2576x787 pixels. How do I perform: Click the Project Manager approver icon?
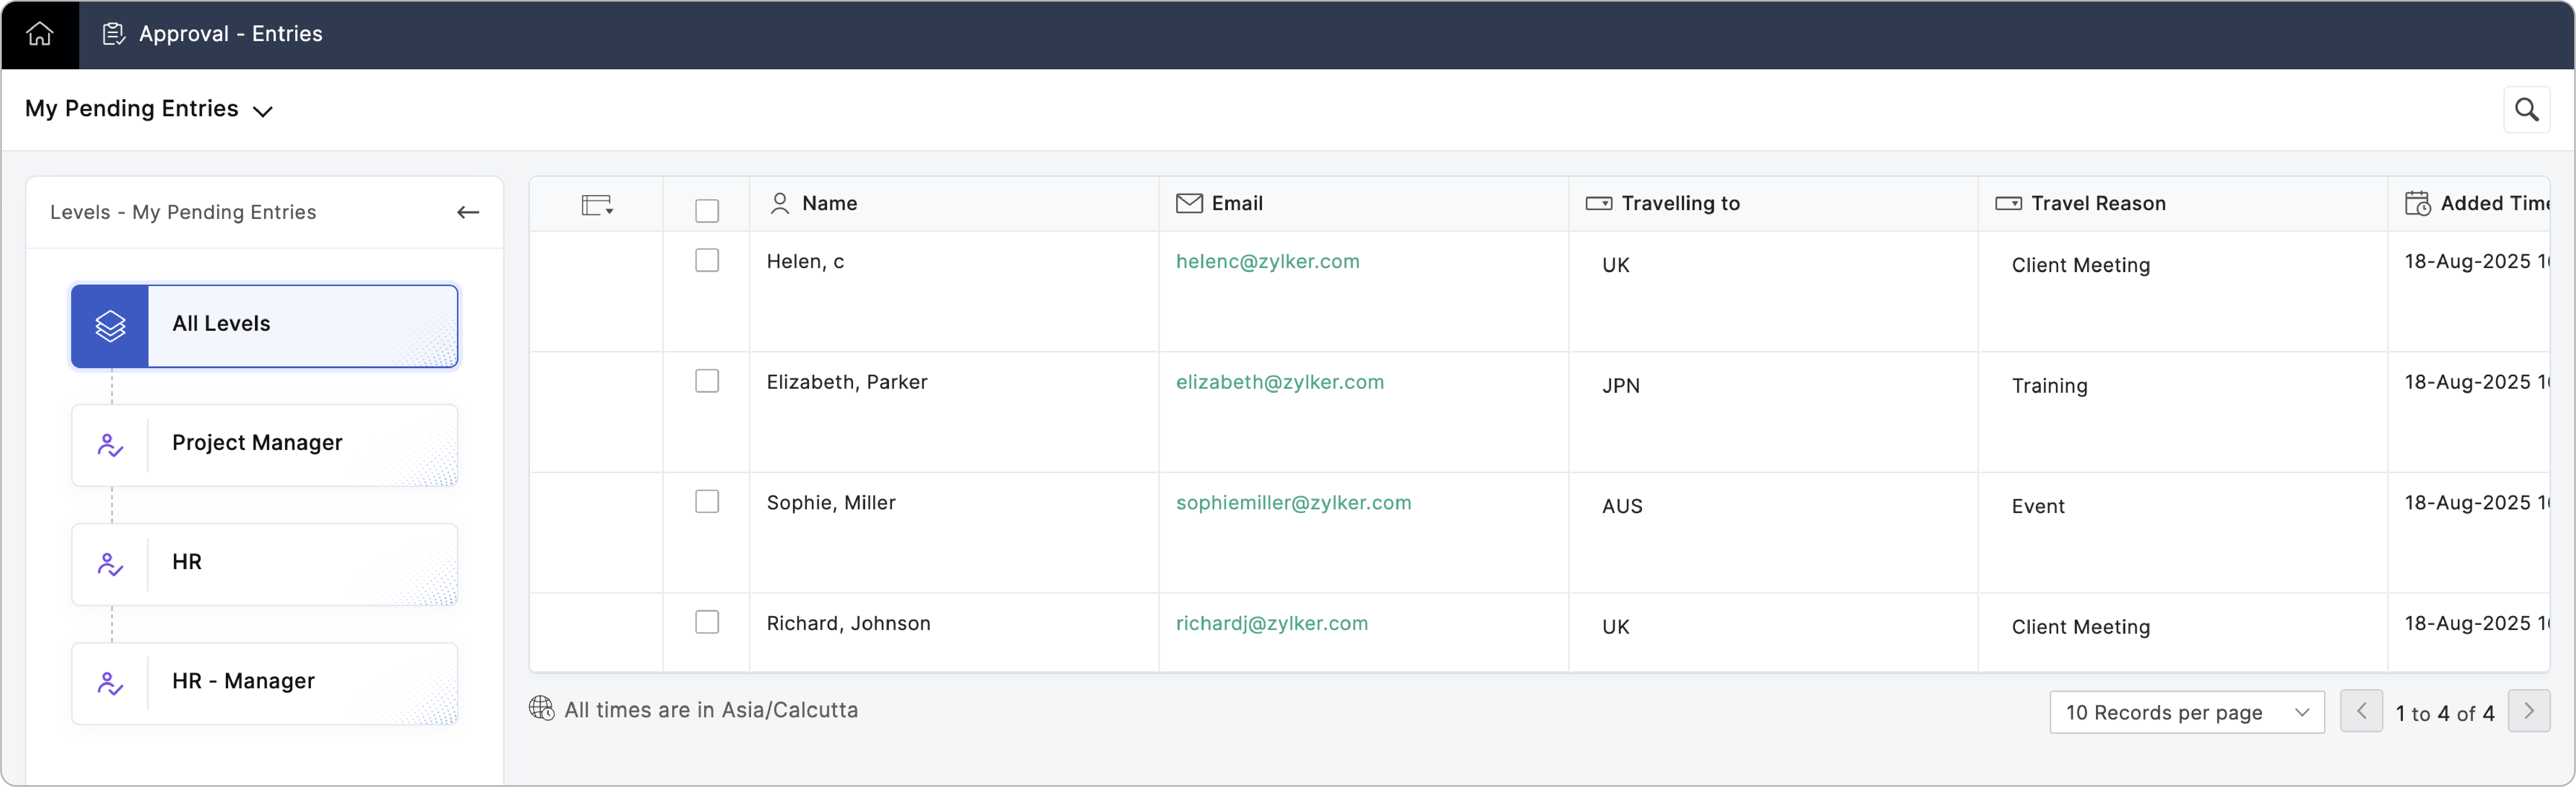[110, 445]
